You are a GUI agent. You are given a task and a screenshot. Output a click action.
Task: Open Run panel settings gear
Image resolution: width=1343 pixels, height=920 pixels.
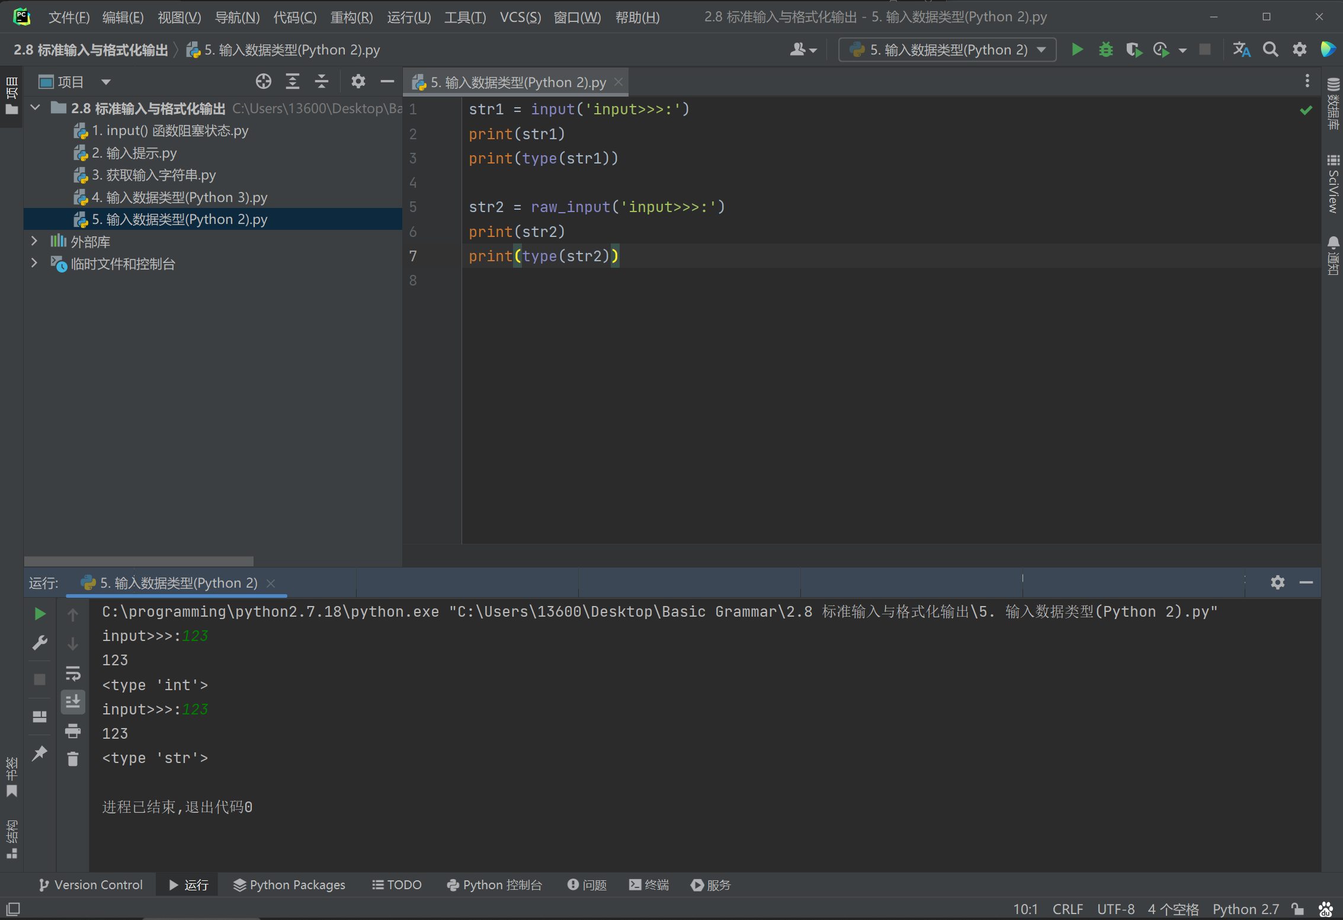pyautogui.click(x=1277, y=582)
